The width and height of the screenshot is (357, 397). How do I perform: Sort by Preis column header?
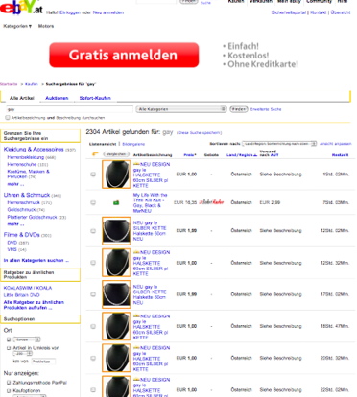[190, 155]
